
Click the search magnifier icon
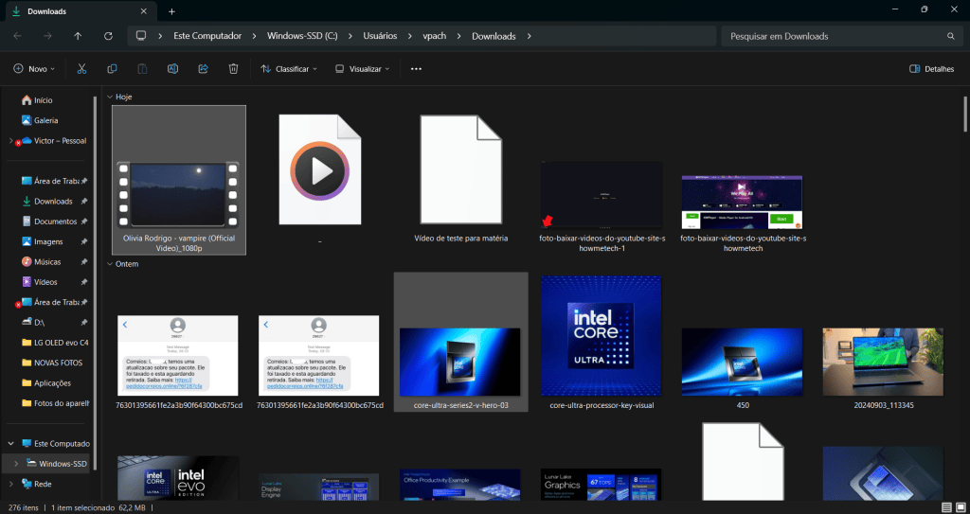pyautogui.click(x=951, y=36)
